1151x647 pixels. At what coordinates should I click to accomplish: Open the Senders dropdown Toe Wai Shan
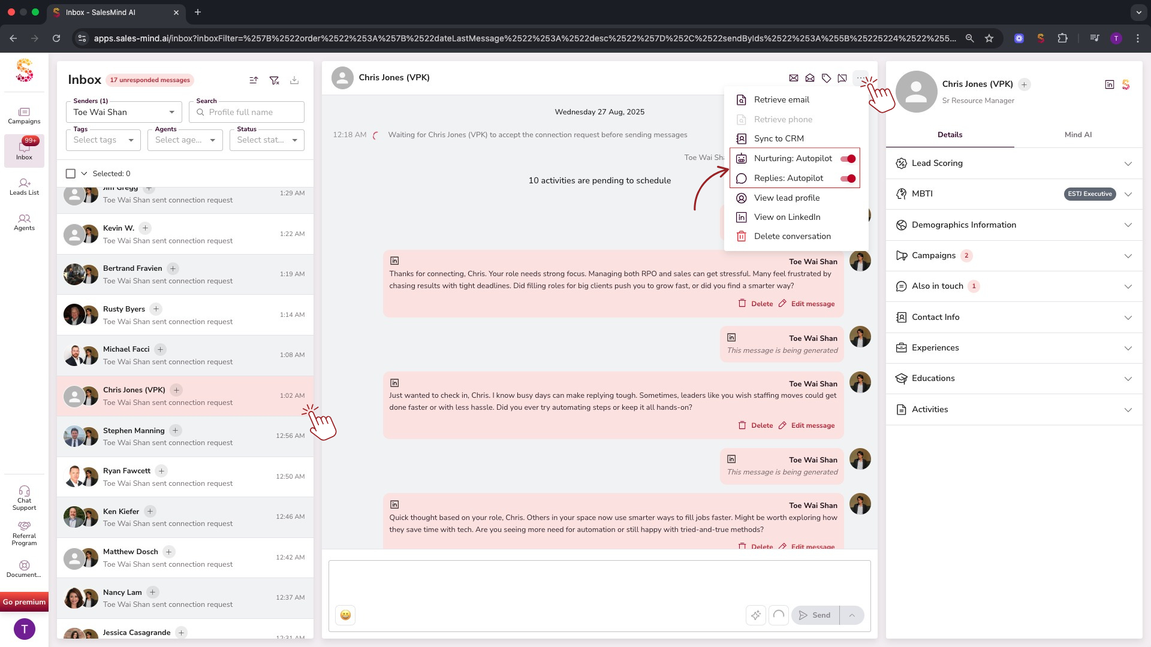[x=123, y=112]
